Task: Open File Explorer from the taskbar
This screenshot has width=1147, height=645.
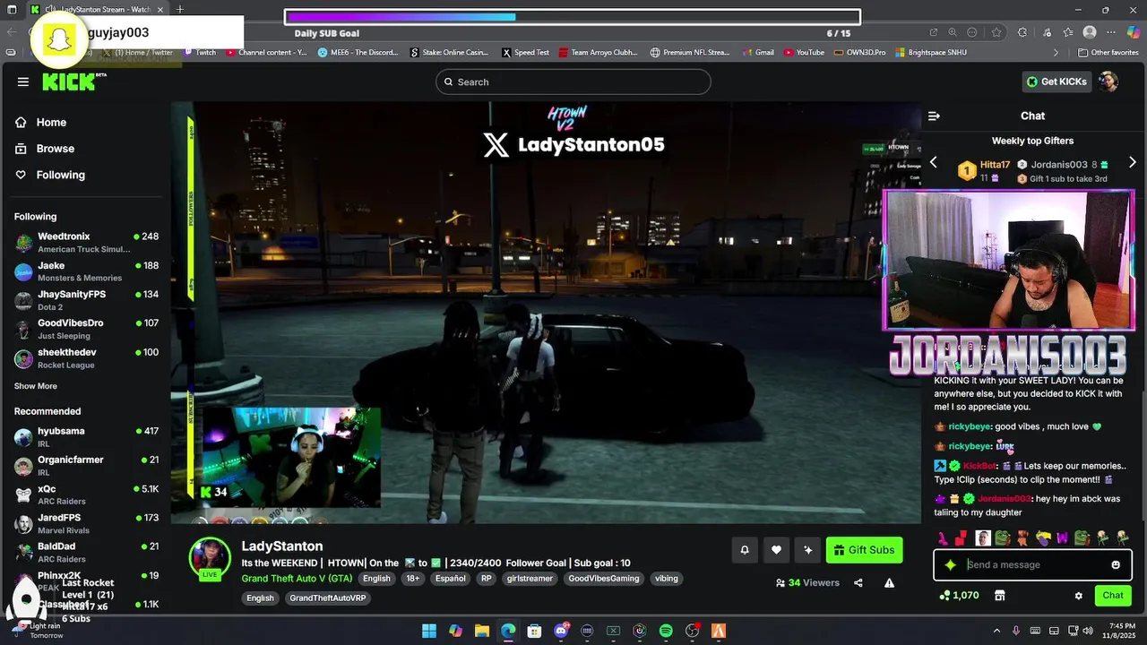Action: [x=481, y=631]
